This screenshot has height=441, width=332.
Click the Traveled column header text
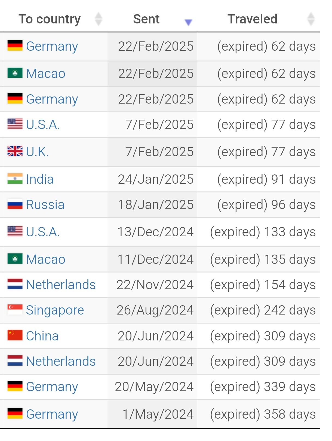[252, 19]
